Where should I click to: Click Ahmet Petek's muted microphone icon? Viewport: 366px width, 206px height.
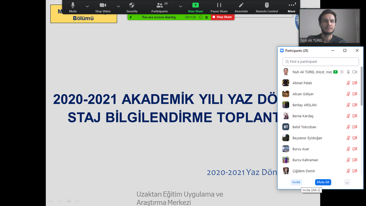(348, 83)
